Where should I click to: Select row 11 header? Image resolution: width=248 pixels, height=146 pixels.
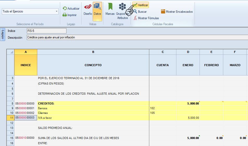[x=11, y=118]
